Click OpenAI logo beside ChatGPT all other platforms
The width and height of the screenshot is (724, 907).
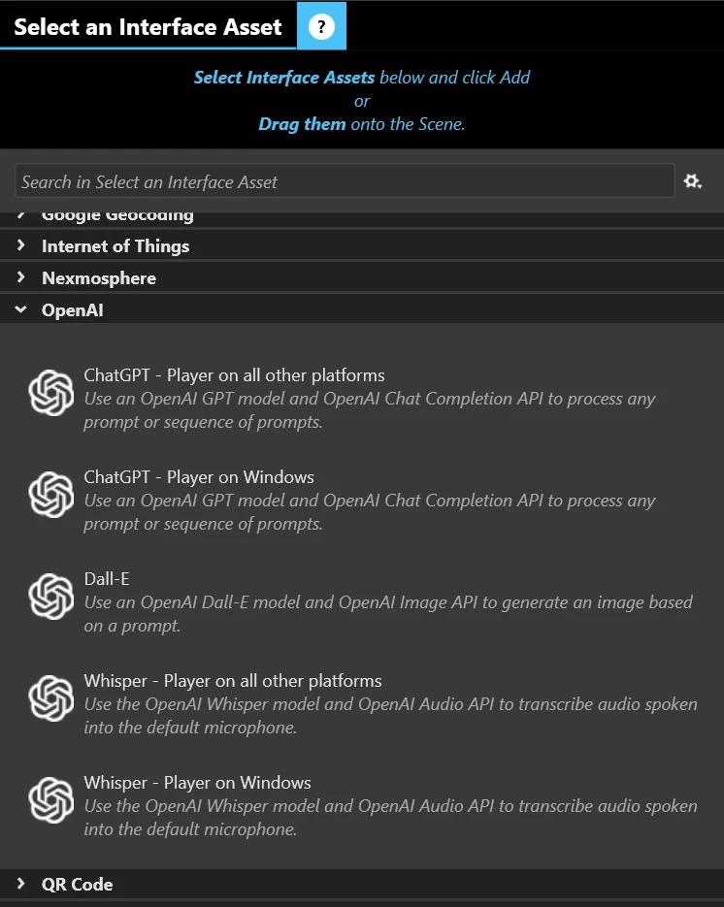tap(51, 393)
